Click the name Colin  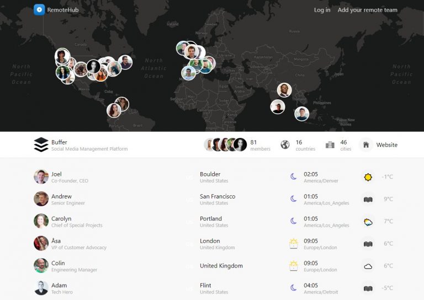[58, 263]
